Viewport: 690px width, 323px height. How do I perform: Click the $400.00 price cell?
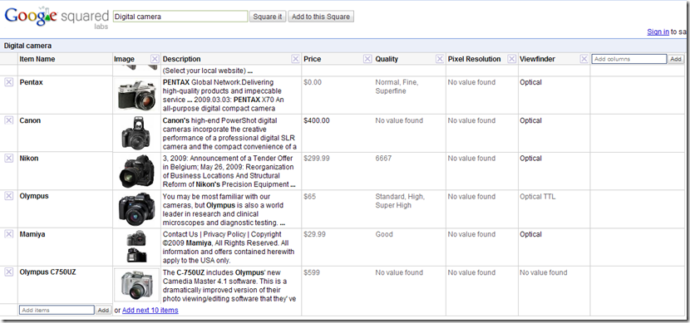coord(317,120)
